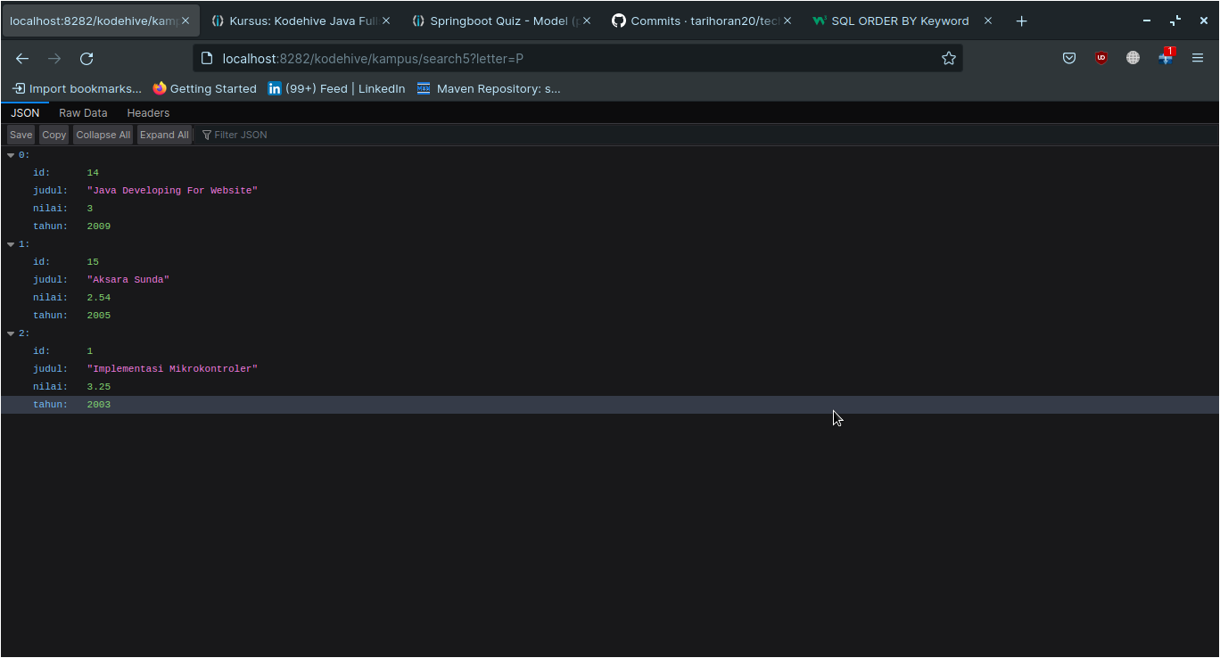Open the GitHub Commits browser tab
The height and width of the screenshot is (658, 1220).
click(701, 20)
